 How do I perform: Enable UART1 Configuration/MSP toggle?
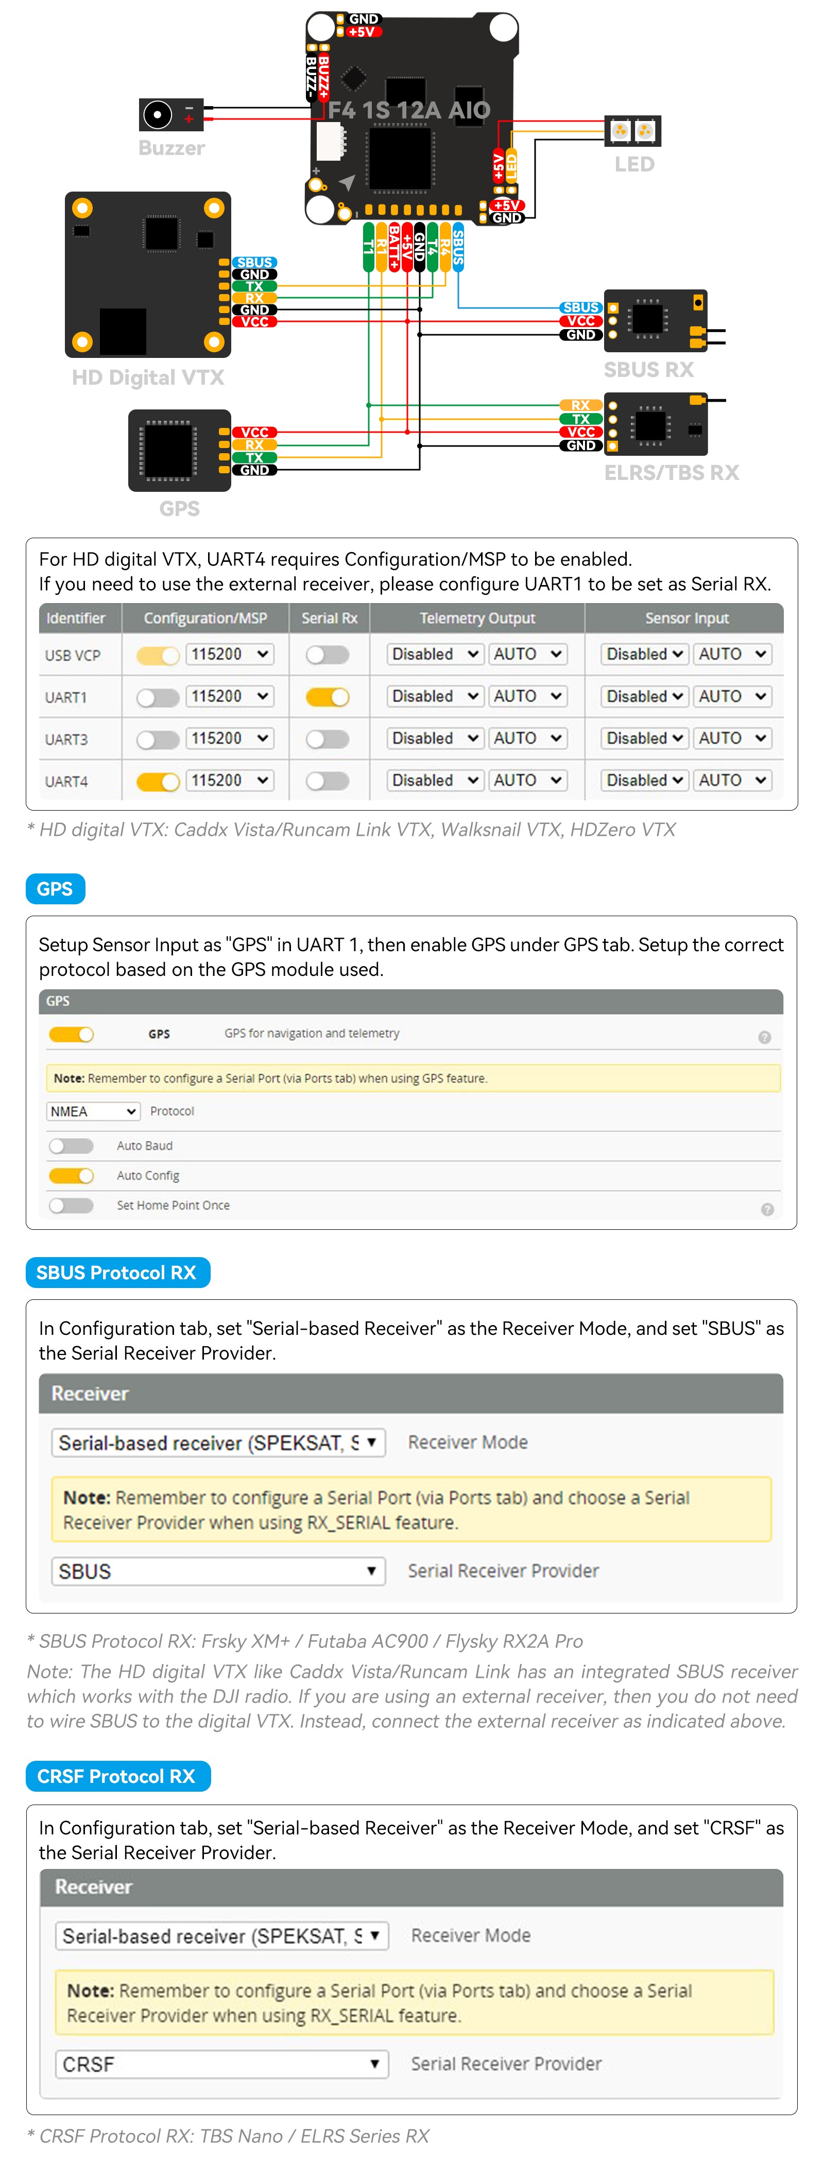pyautogui.click(x=158, y=697)
